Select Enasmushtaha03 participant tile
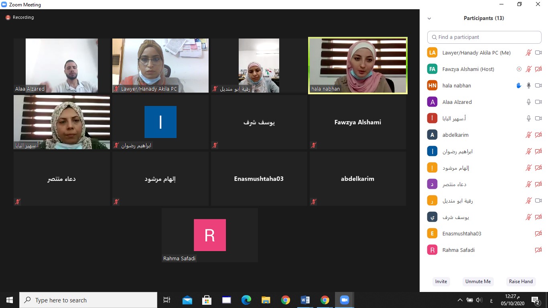 tap(259, 179)
